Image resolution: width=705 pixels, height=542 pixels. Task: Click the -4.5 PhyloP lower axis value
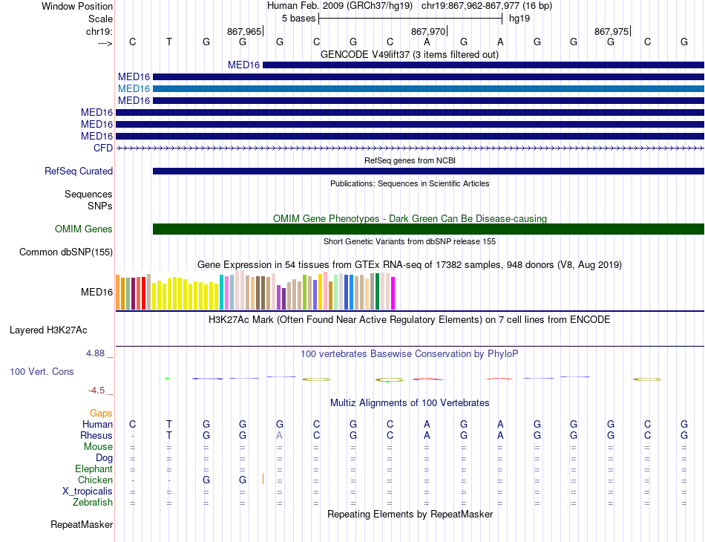tap(96, 391)
